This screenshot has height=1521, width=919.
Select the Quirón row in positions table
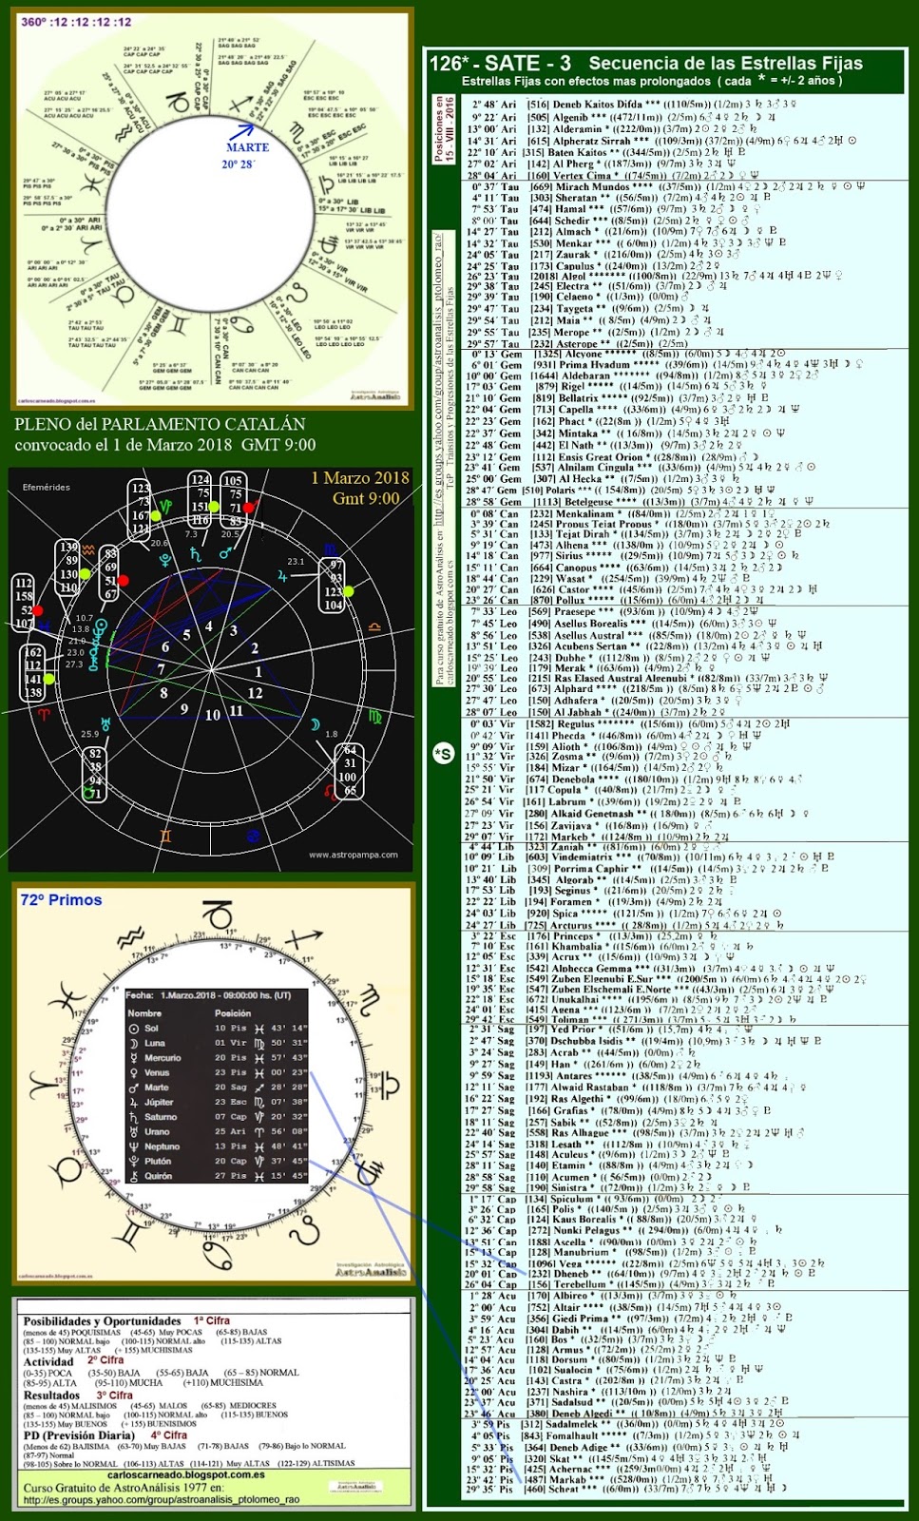point(218,1175)
